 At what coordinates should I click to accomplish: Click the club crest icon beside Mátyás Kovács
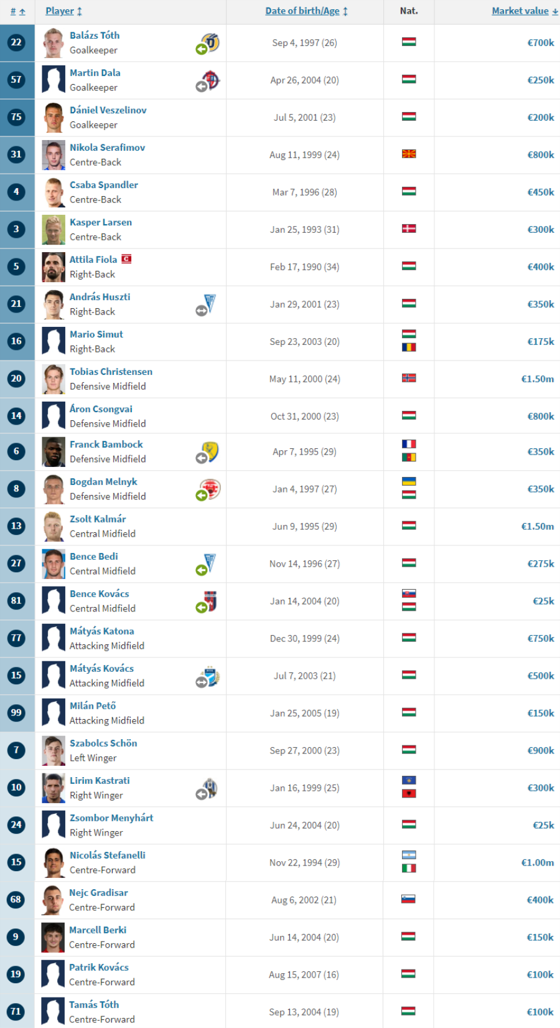[x=212, y=676]
